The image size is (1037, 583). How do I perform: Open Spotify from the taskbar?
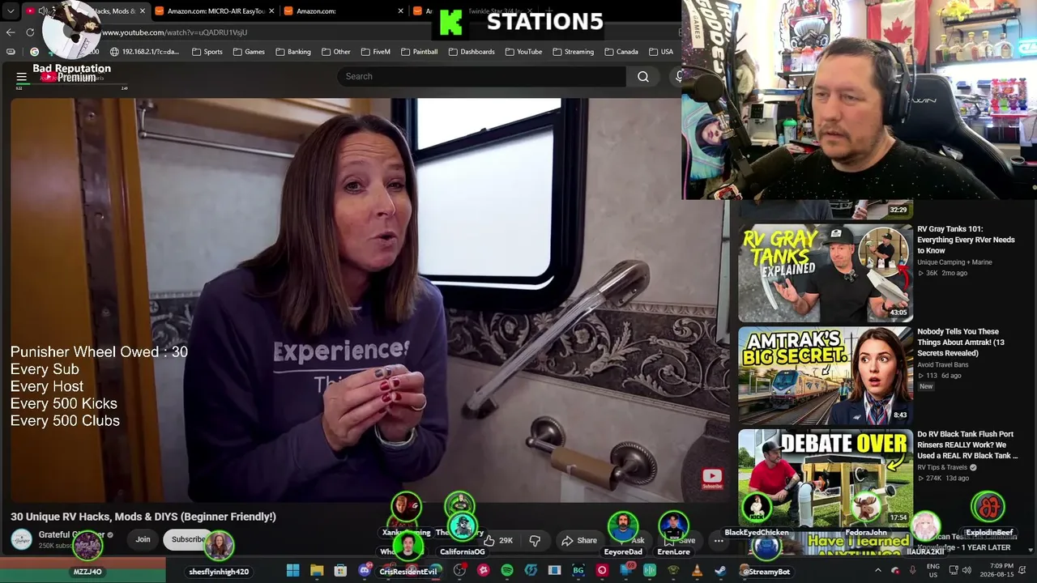coord(507,571)
